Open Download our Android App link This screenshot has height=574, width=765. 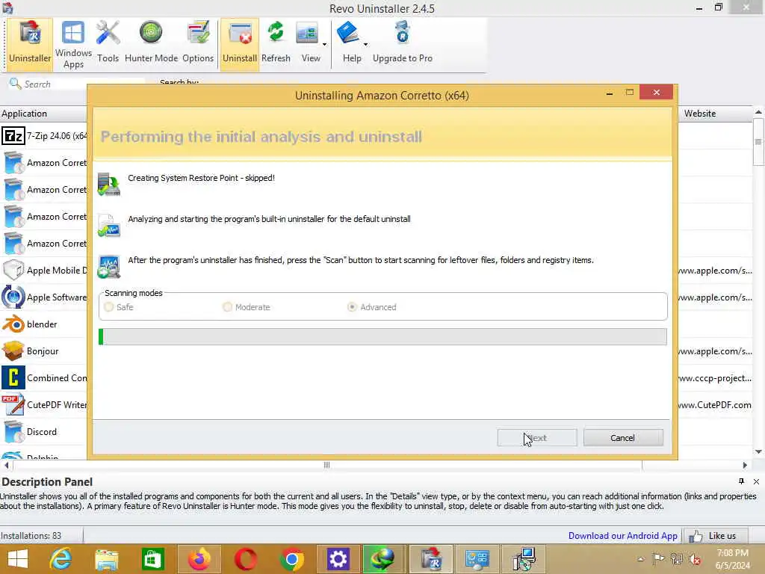[x=622, y=535]
